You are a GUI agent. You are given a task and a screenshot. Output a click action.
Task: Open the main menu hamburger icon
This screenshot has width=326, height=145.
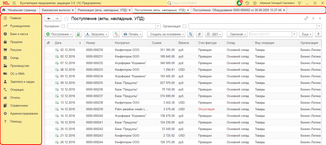tap(14, 3)
